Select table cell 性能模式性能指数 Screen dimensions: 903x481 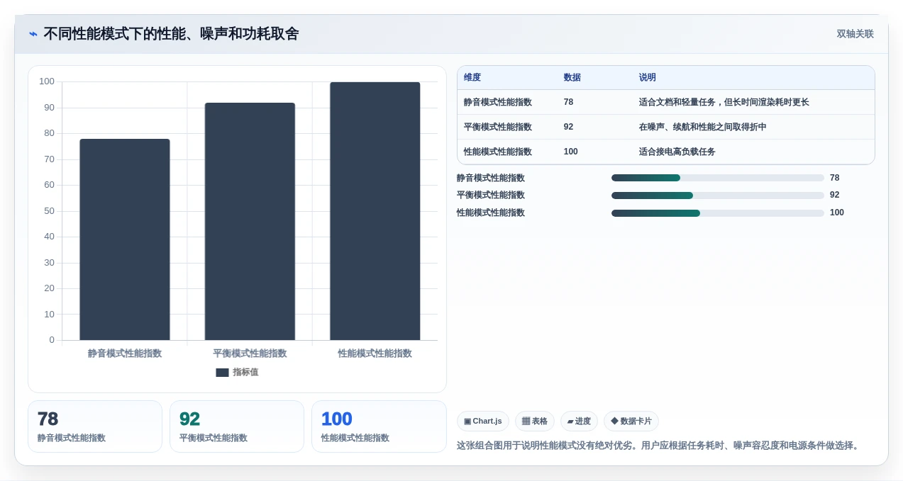pos(498,152)
